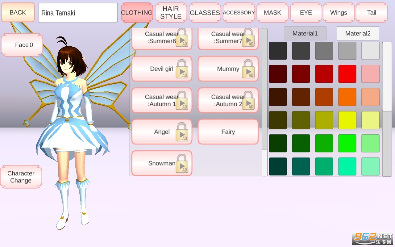Viewport: 395px width, 247px height.
Task: Click the lock icon on Casual wear Summer6
Action: coord(182,38)
